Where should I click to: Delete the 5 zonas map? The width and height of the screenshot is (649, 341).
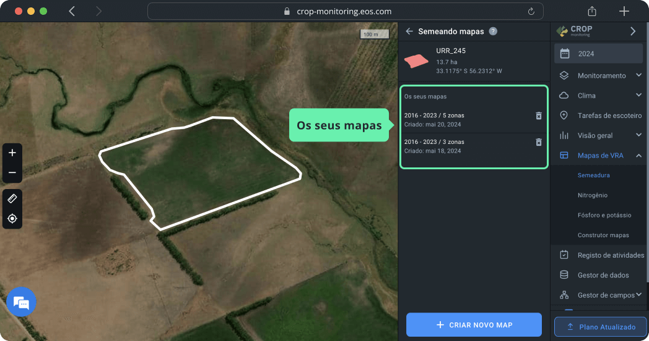(x=538, y=116)
